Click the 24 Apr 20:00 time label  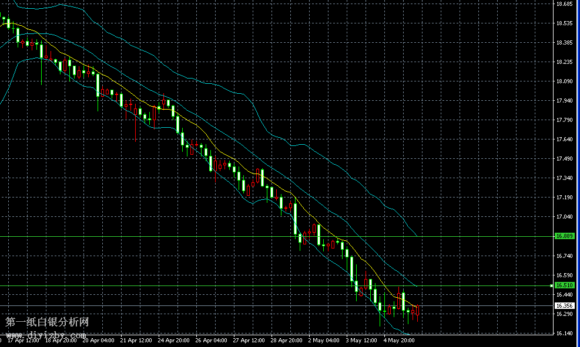coord(173,340)
